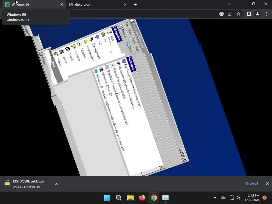Screen dimensions: 272x204
Task: Open the network icon in system tray
Action: (x=232, y=198)
